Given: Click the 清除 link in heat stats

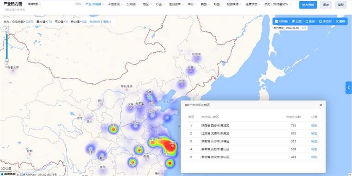Looking at the screenshot, I should click(x=106, y=22).
